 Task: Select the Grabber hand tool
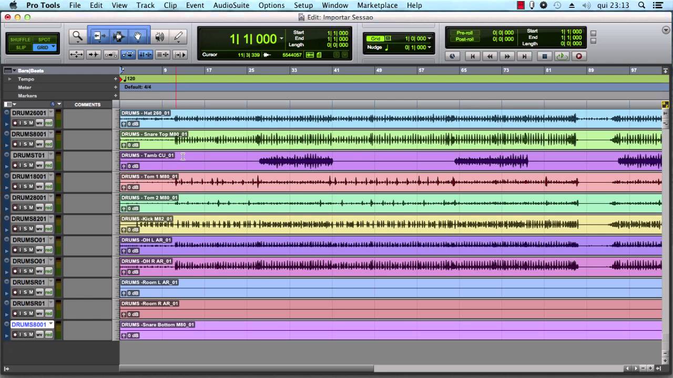138,36
